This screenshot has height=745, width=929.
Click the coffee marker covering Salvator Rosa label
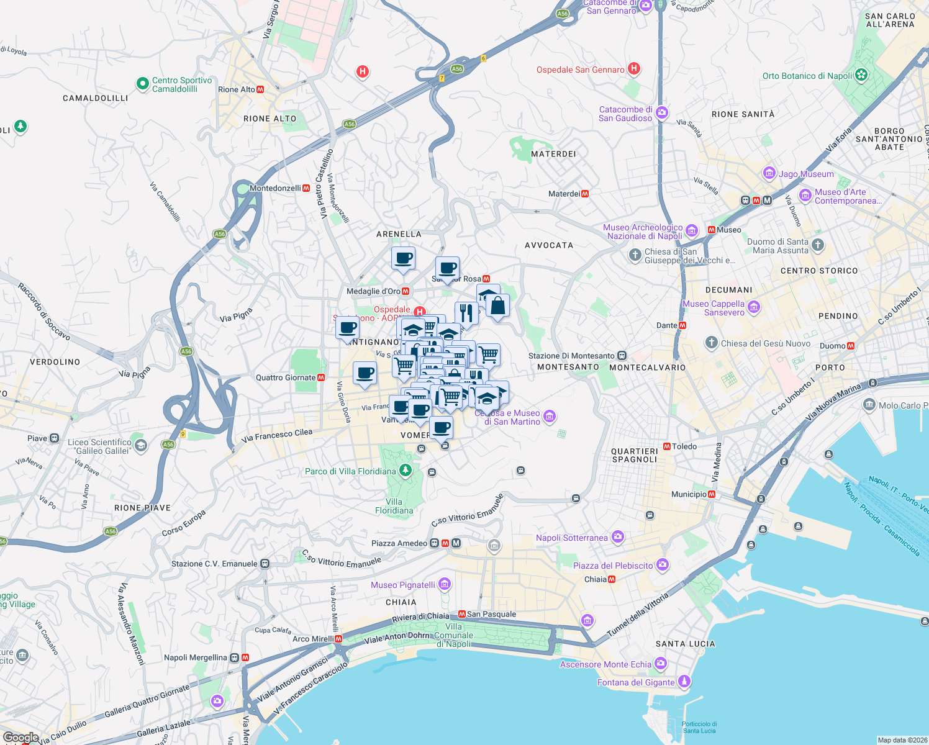(447, 269)
